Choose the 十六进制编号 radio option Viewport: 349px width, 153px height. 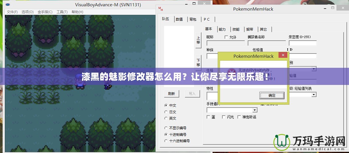coord(166,141)
